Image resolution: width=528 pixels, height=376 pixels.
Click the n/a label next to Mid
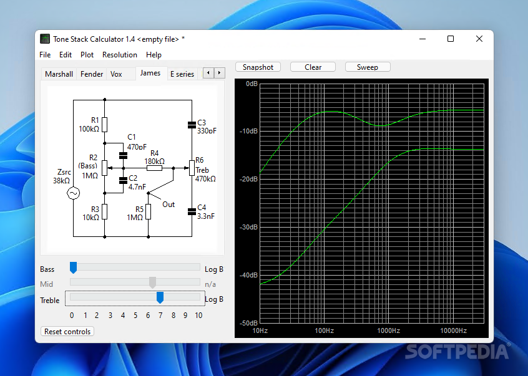(210, 284)
